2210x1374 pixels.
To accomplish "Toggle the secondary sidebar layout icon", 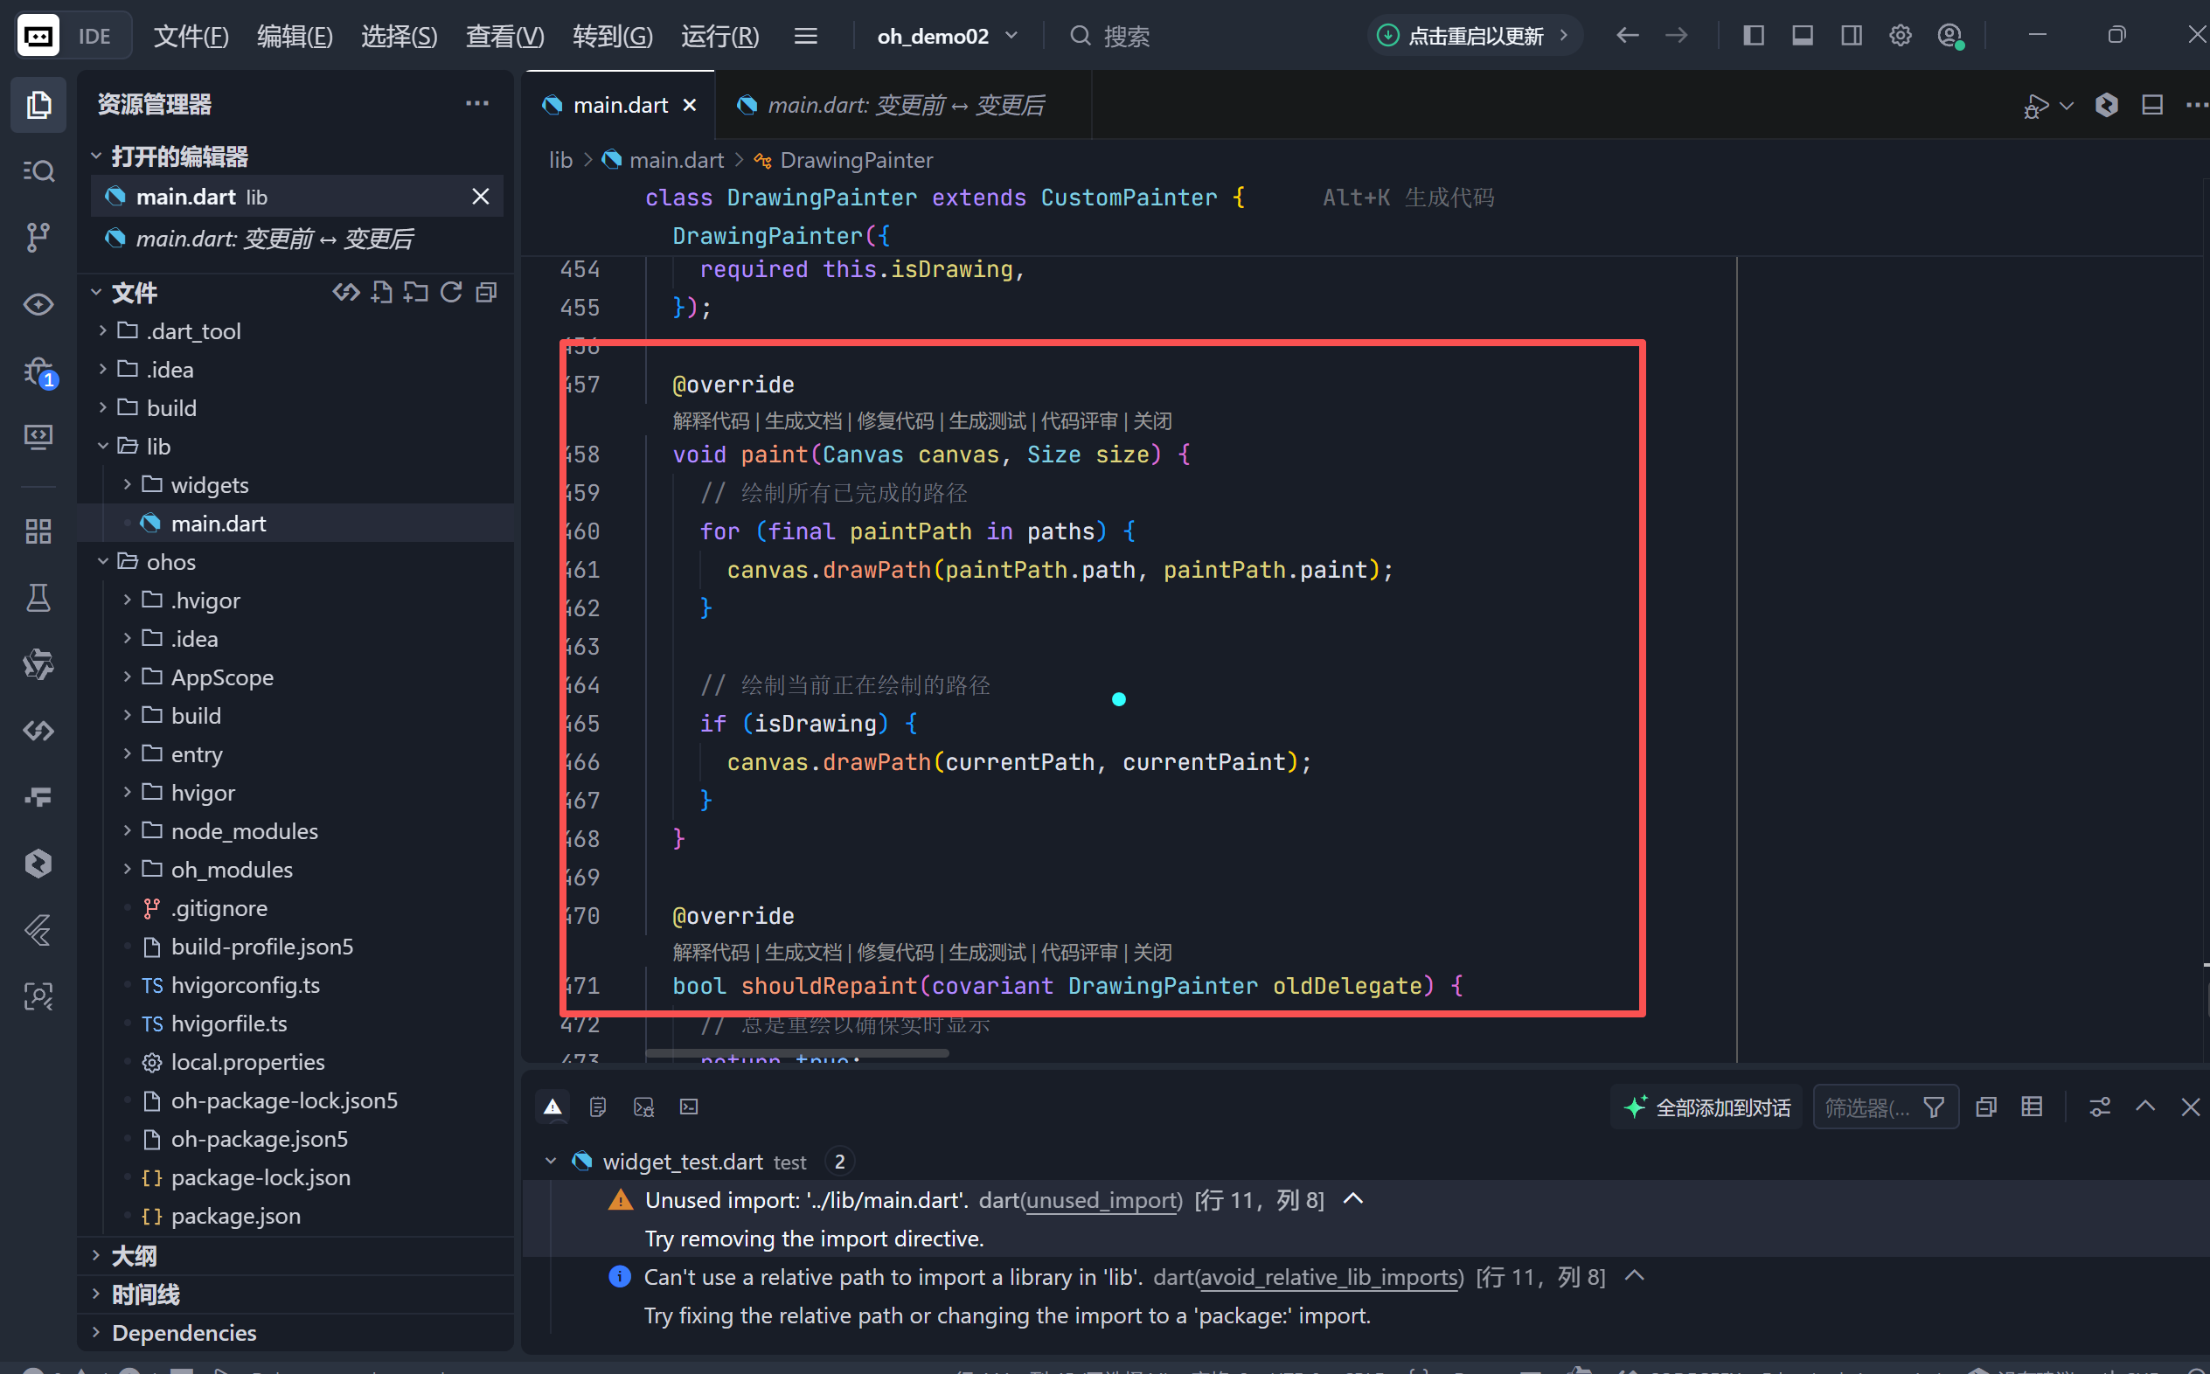I will click(x=1851, y=37).
